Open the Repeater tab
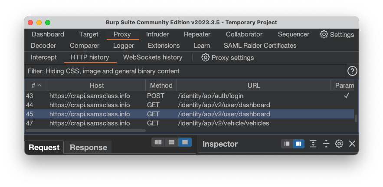The height and width of the screenshot is (187, 383). (197, 34)
